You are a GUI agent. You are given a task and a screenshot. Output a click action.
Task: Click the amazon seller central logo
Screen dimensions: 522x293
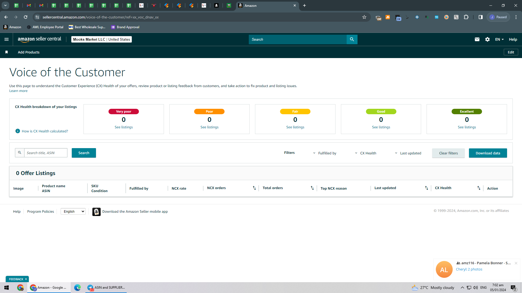tap(39, 39)
